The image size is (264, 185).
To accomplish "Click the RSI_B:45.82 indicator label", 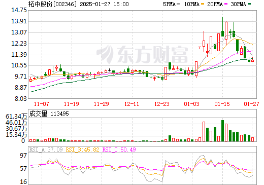I will click(x=82, y=150).
